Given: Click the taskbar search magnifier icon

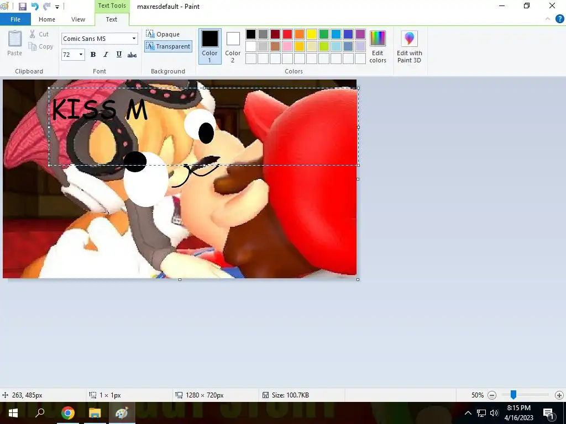Looking at the screenshot, I should [x=40, y=413].
